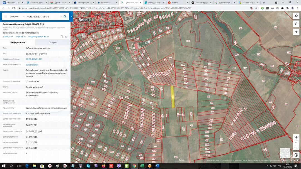301x169 pixels.
Task: Switch basemap using the thumbnail preview
Action: click(x=285, y=153)
